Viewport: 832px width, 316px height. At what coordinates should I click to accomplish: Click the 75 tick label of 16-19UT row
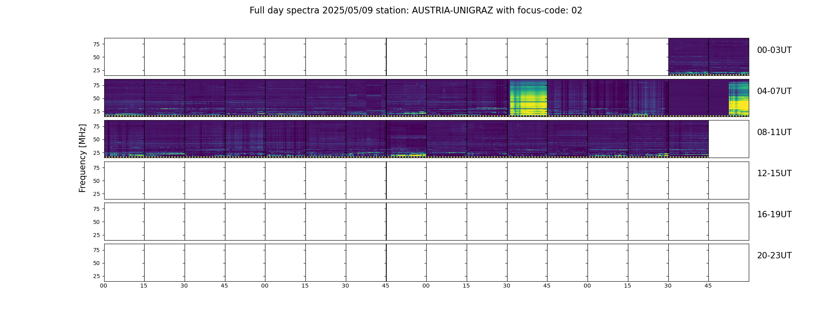(96, 209)
